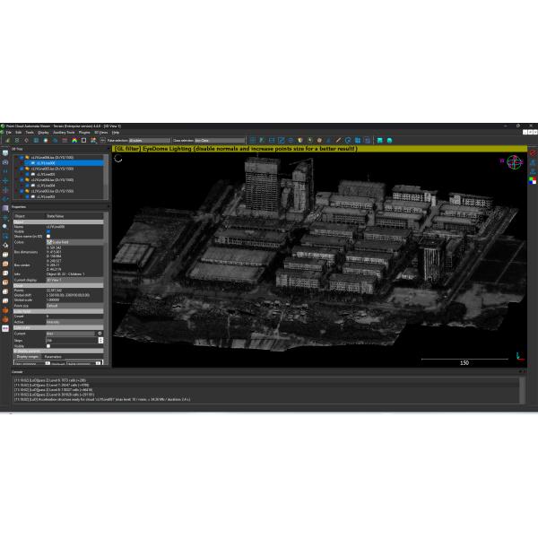
Task: Open the Tools menu
Action: click(x=30, y=132)
